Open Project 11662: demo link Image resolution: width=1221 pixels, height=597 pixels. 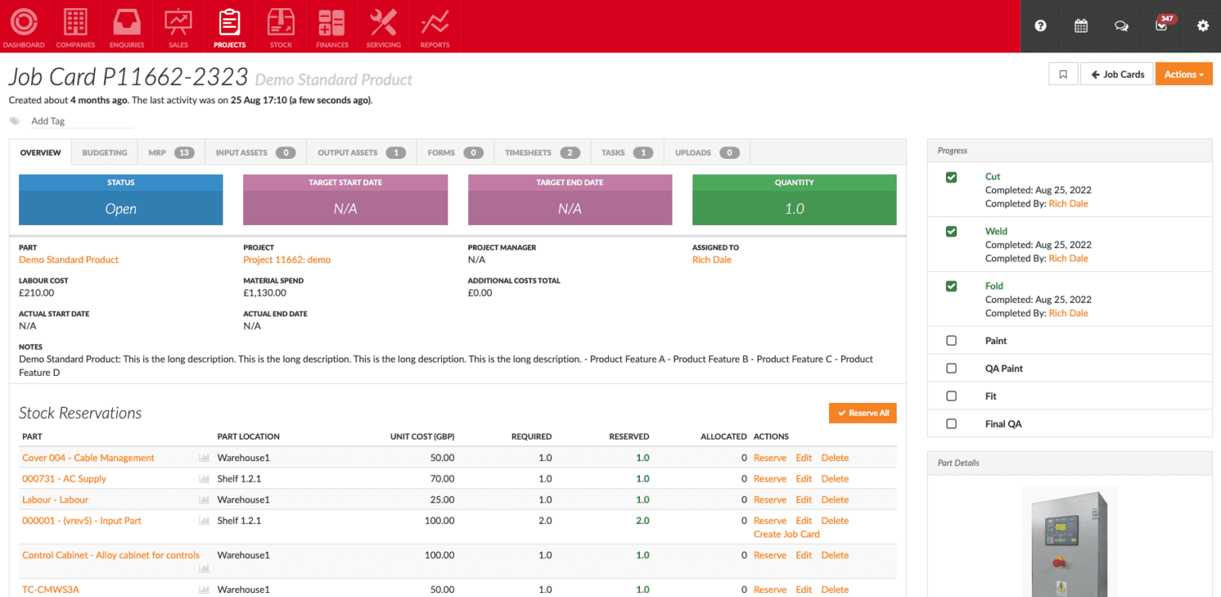[287, 259]
